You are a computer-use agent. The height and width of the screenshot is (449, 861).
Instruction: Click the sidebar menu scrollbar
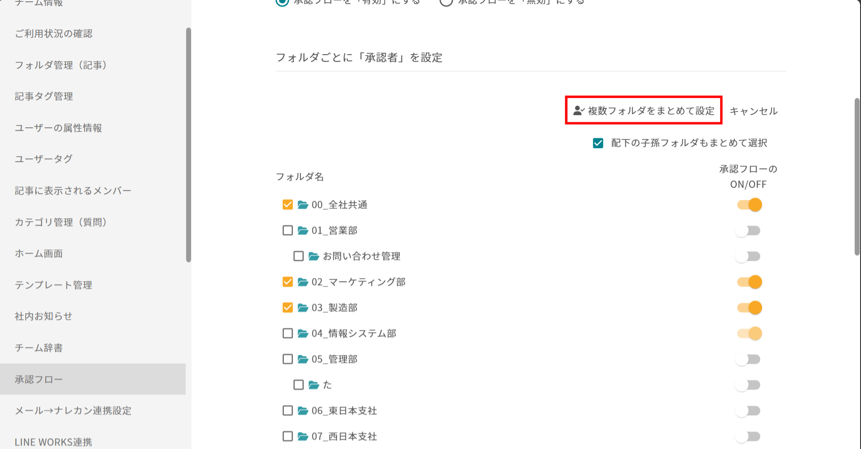pyautogui.click(x=188, y=144)
